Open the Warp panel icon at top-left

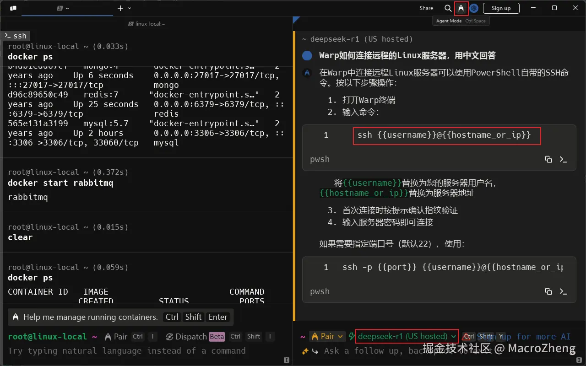click(13, 8)
